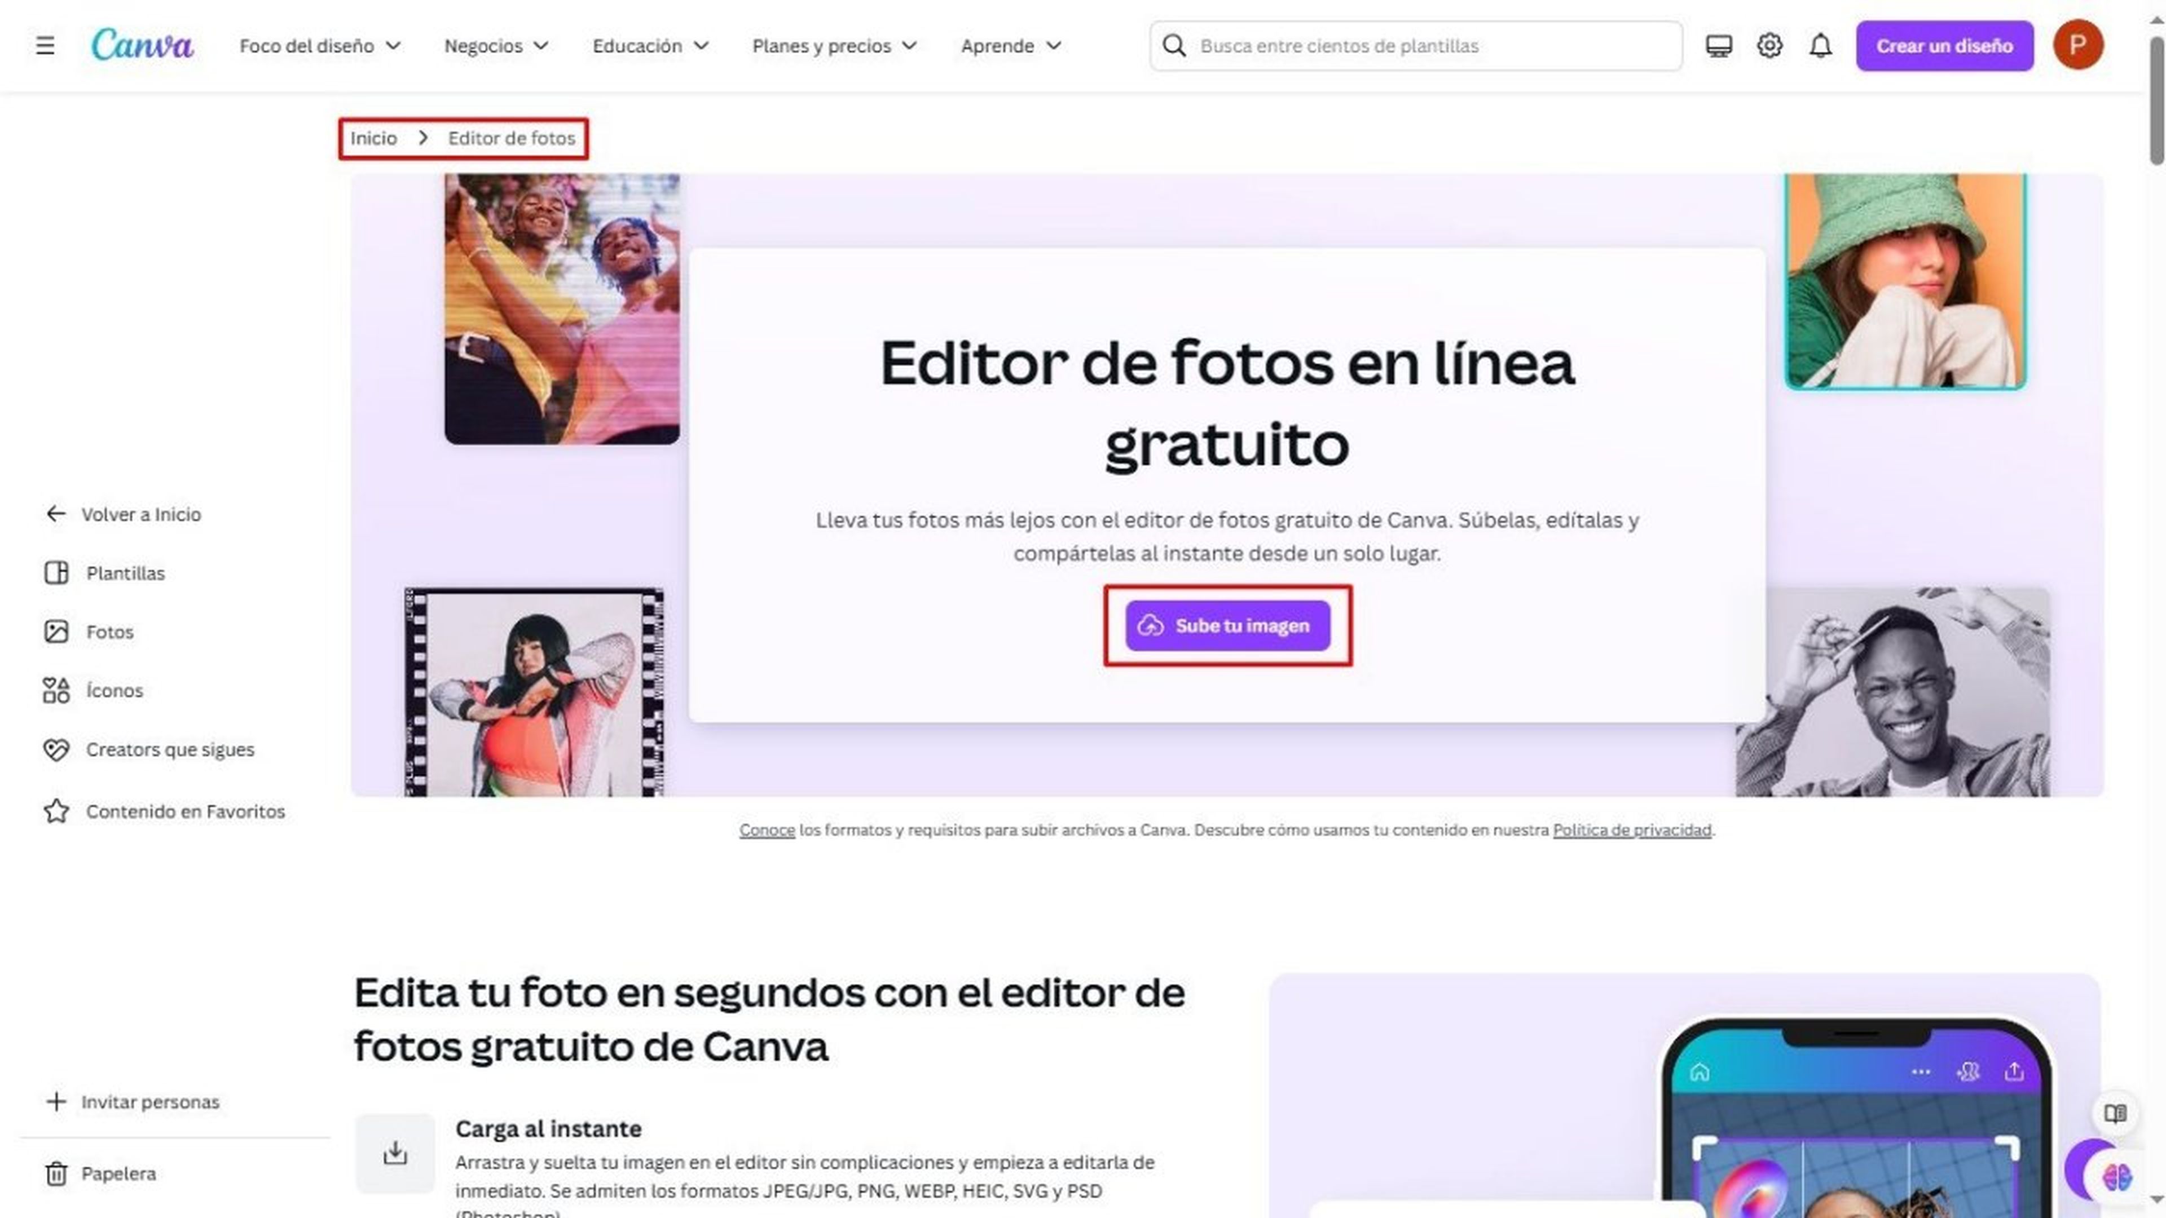Click the Editor de fotos breadcrumb

511,138
